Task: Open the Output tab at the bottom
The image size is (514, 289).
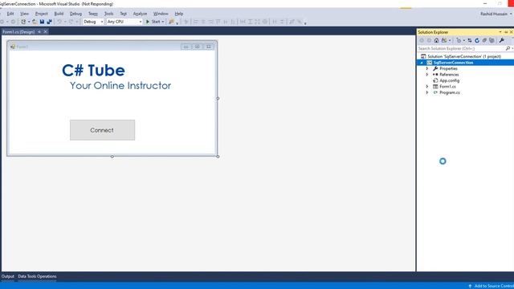Action: [7, 276]
